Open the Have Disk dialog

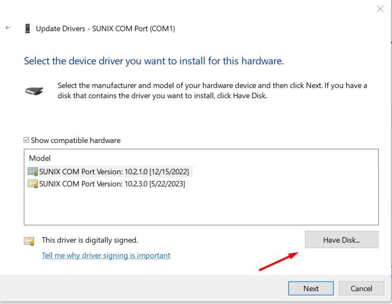341,240
